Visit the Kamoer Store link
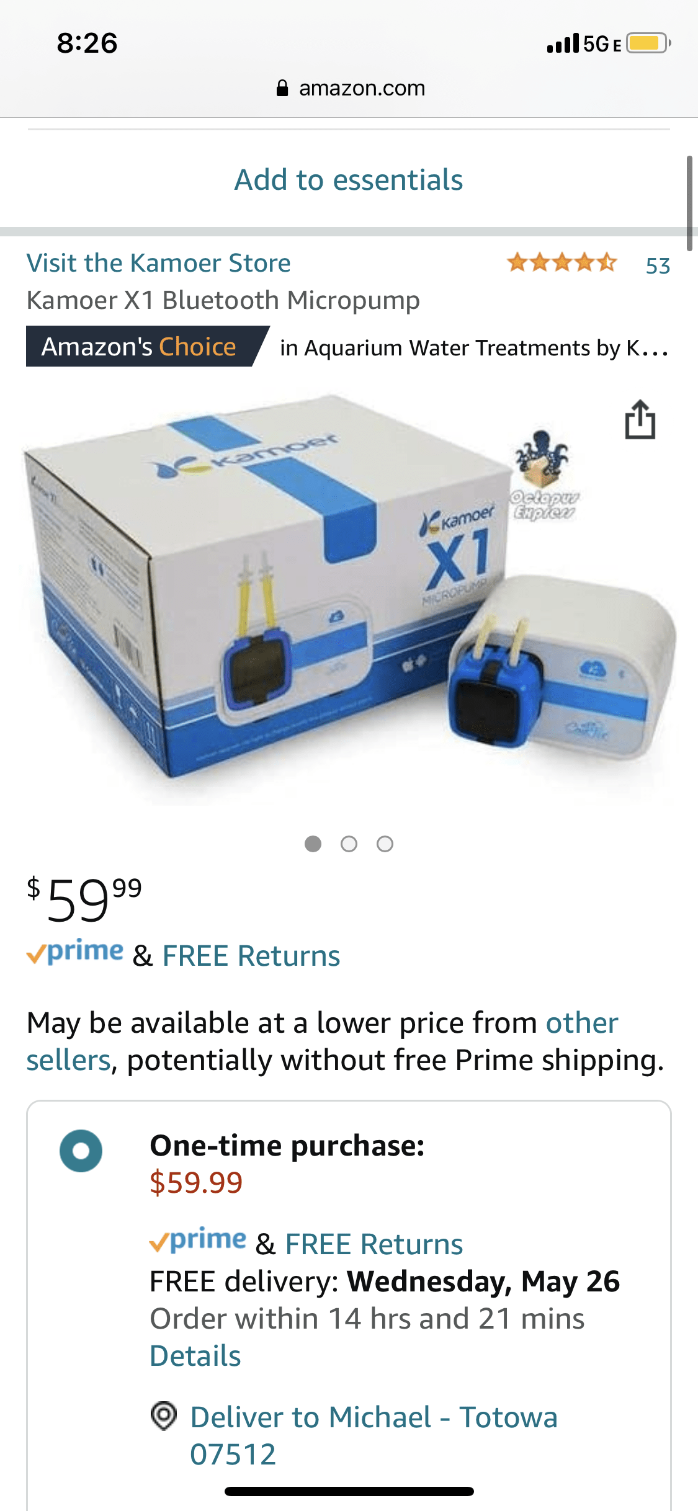 (158, 263)
